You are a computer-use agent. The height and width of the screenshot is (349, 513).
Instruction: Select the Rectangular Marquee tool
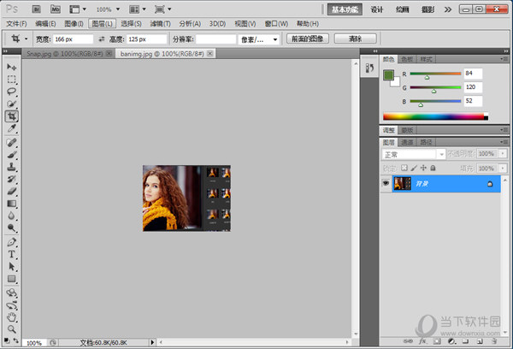point(12,79)
